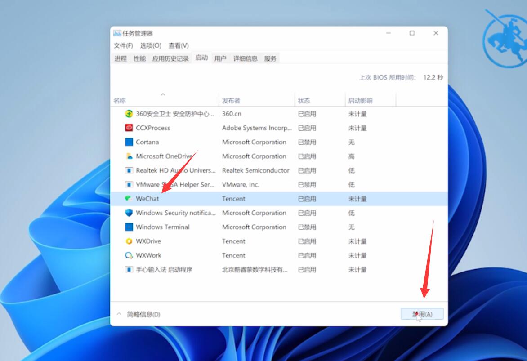
Task: Click Realtek Semiconductor publisher cell
Action: click(255, 170)
